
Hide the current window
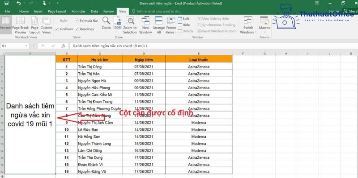pos(183,25)
